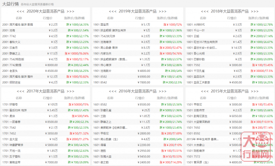This screenshot has height=166, width=275.
Task: Click the ¥105万 price of 1701 轩辕号
Action: (x=52, y=105)
